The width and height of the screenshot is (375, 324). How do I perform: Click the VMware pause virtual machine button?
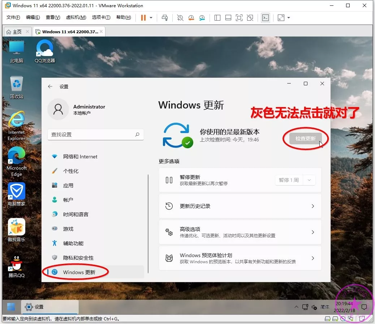tap(143, 18)
